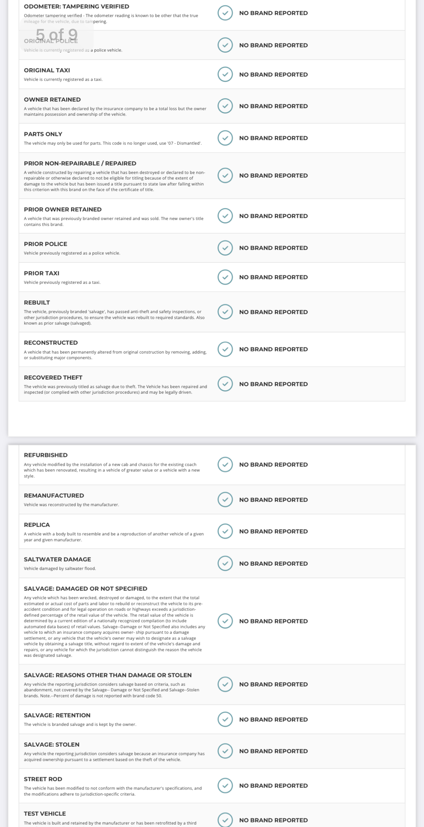This screenshot has width=424, height=827.
Task: Click the Replica row checkmark icon
Action: [x=225, y=531]
